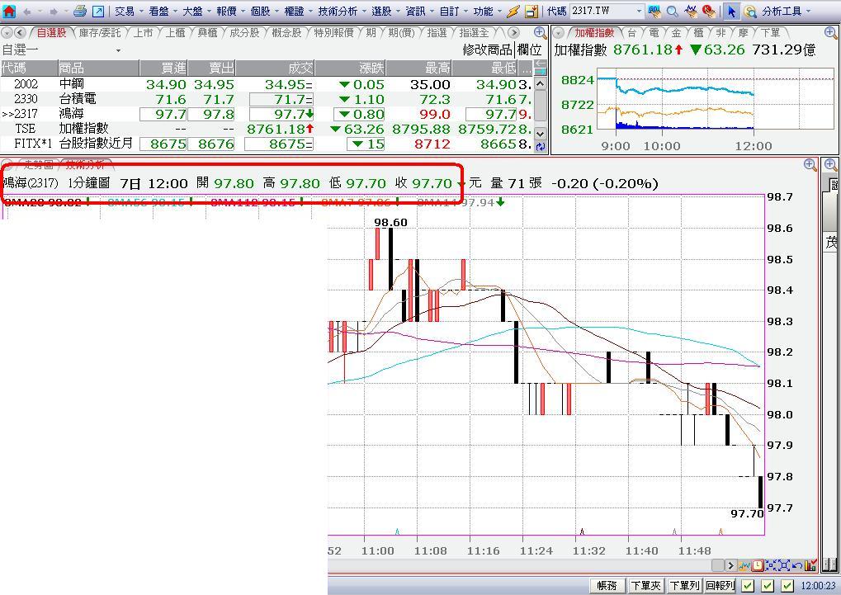Click the watchlist scrollbar up arrow

point(540,83)
